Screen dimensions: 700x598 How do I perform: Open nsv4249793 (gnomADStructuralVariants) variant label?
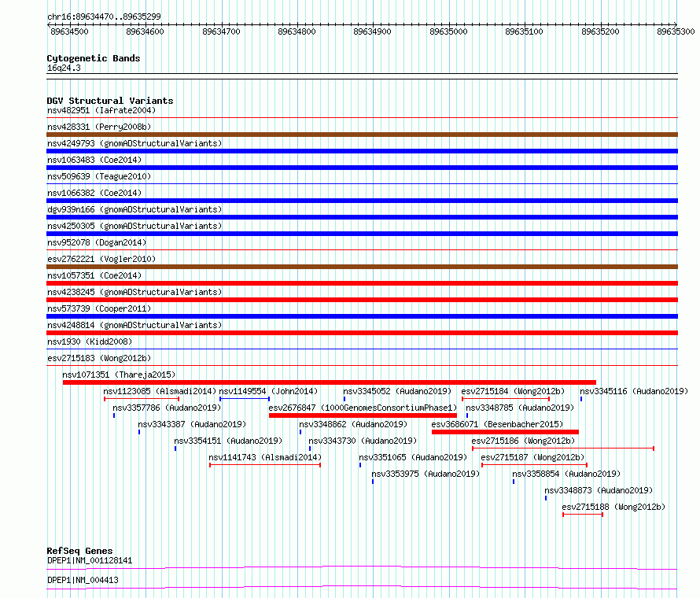click(134, 143)
